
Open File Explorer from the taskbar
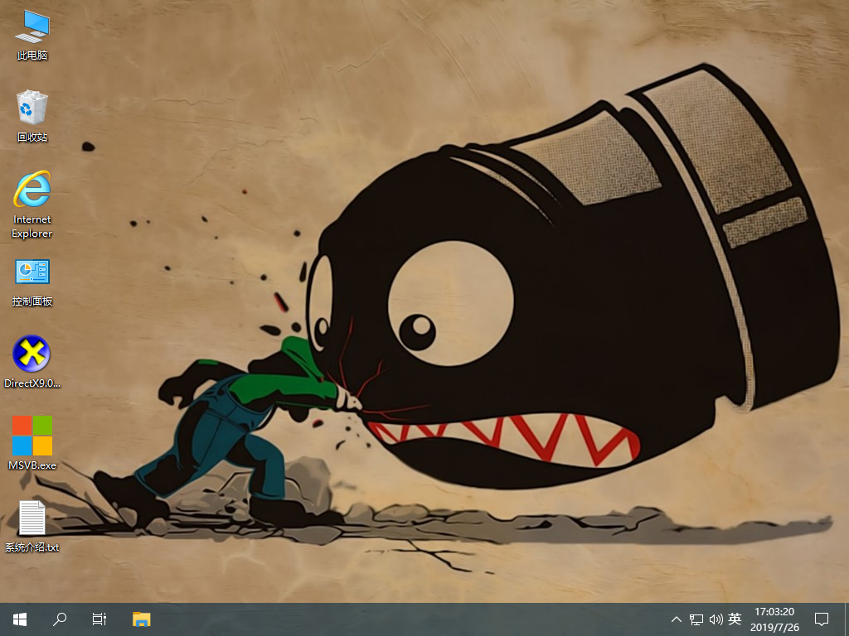pyautogui.click(x=142, y=619)
